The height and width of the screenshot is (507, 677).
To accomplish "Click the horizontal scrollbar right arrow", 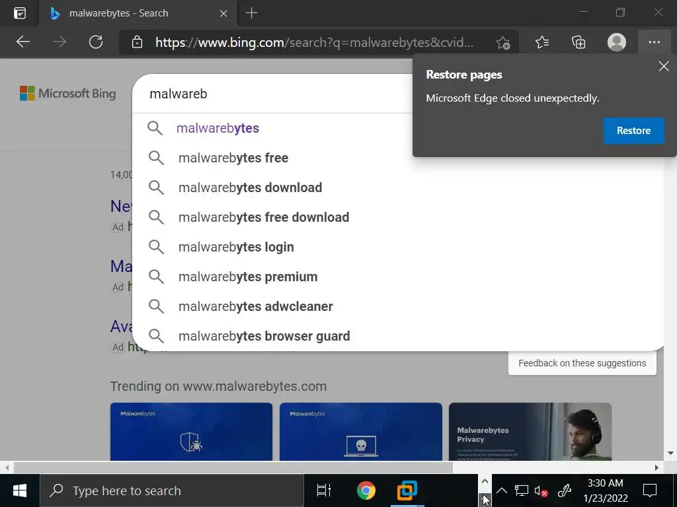I will click(x=657, y=467).
